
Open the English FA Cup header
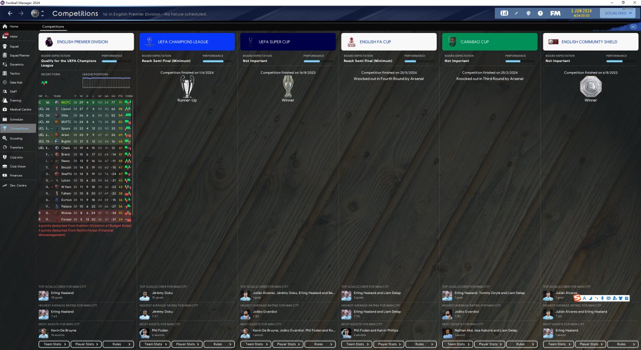(389, 42)
